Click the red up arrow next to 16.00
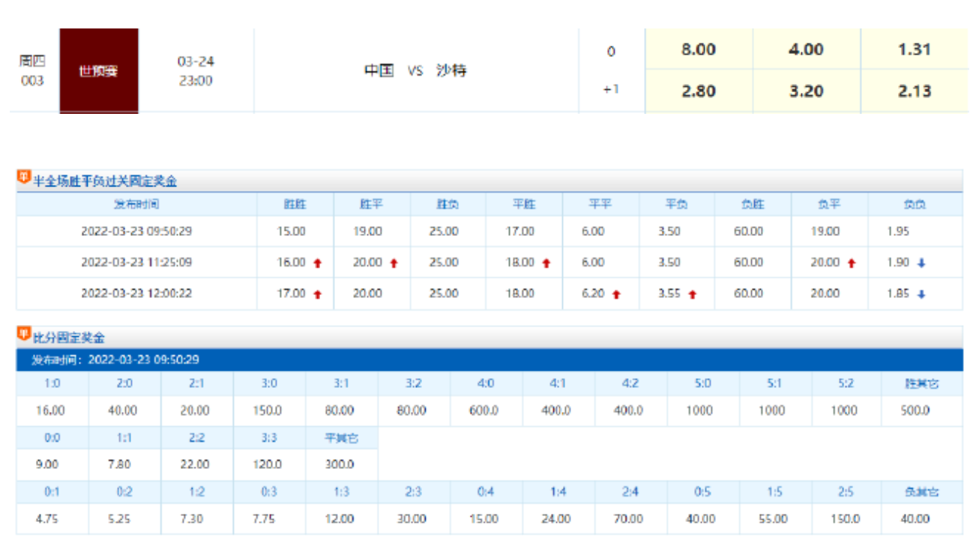The height and width of the screenshot is (540, 976). click(x=317, y=263)
